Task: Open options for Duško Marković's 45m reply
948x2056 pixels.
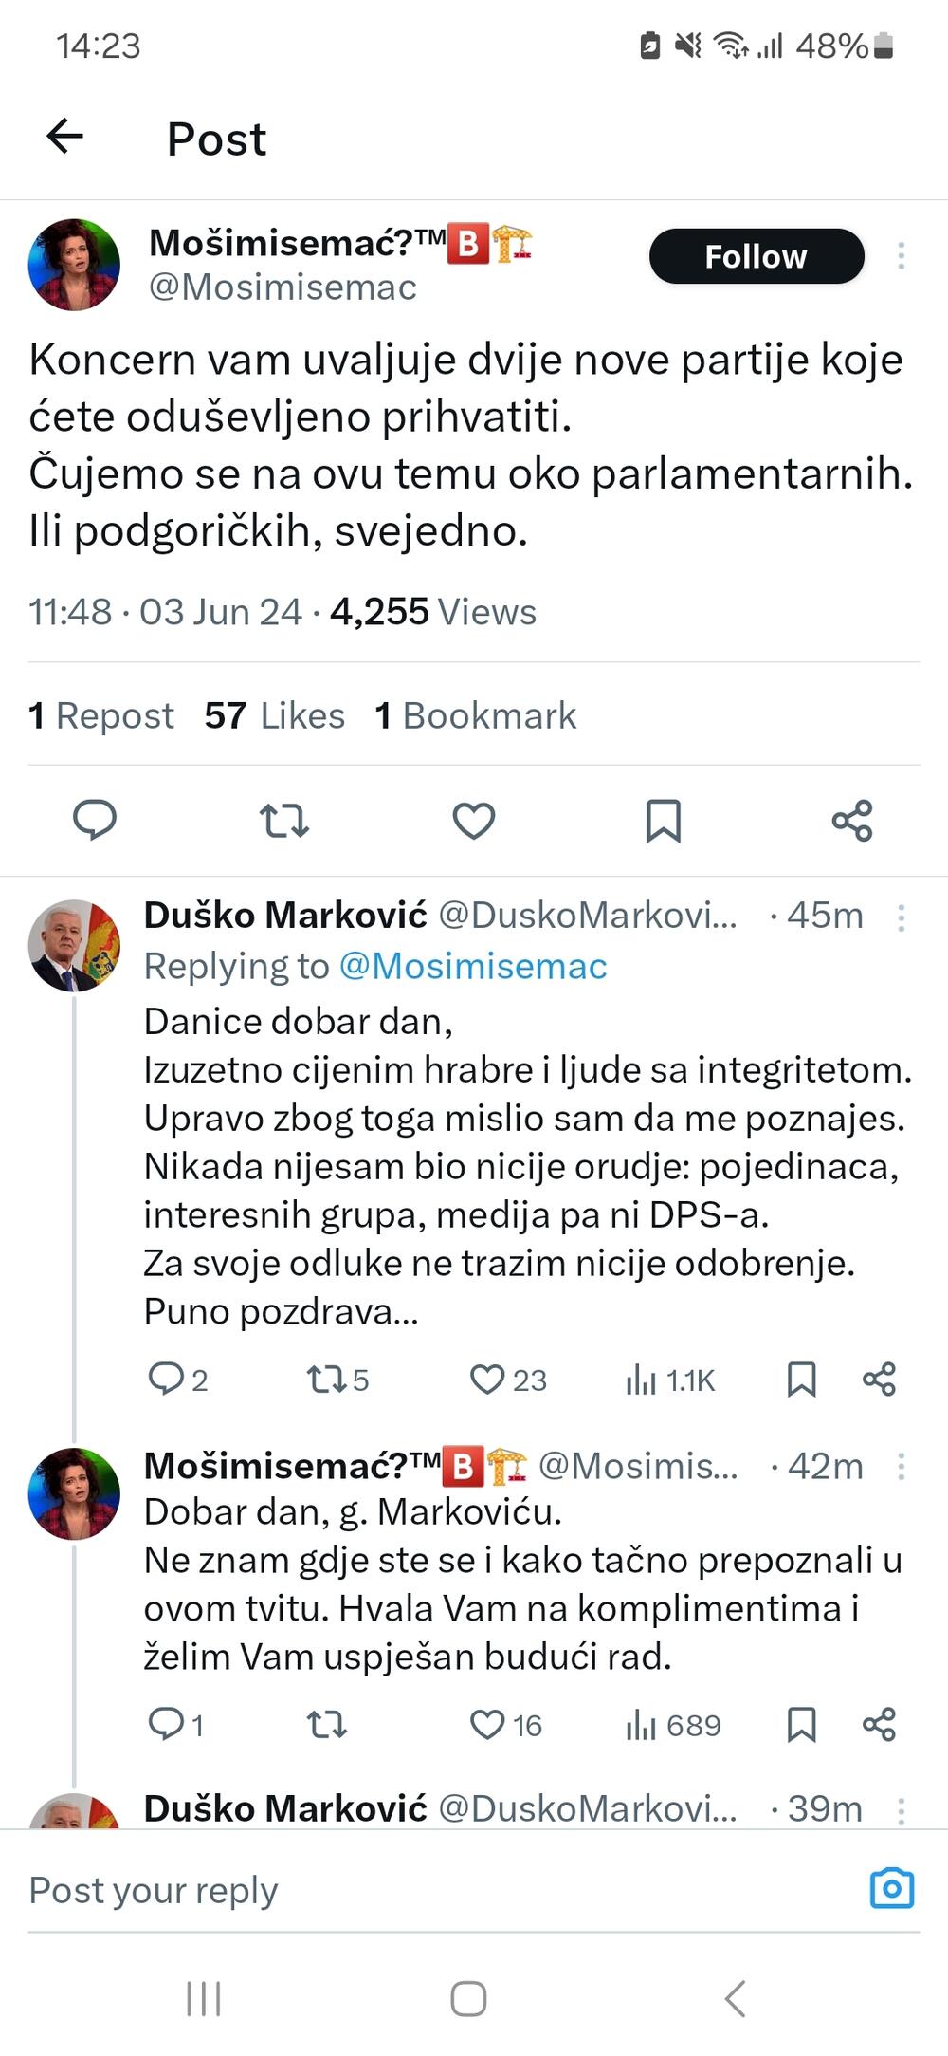Action: click(901, 917)
